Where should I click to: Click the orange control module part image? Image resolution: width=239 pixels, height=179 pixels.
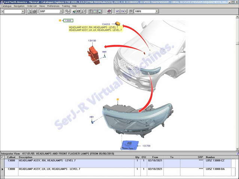[x=94, y=55]
